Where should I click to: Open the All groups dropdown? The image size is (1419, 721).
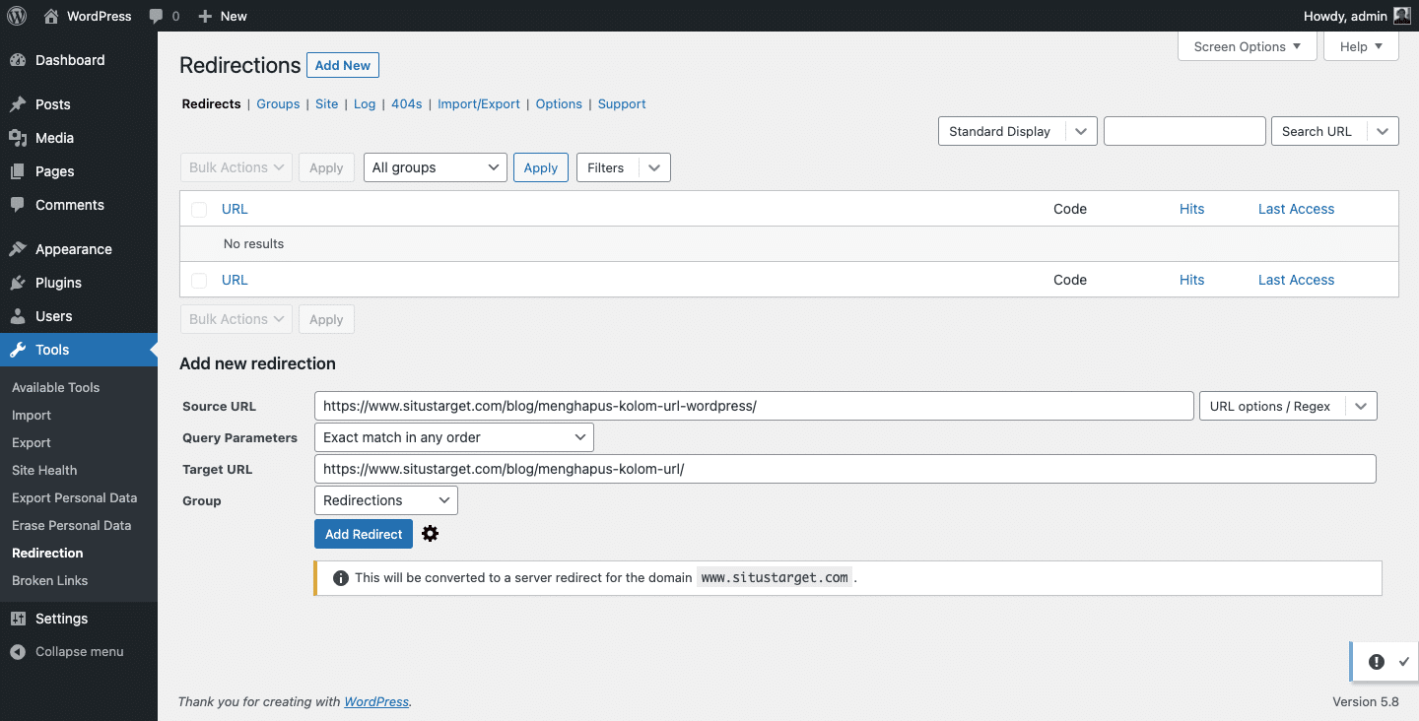tap(436, 167)
